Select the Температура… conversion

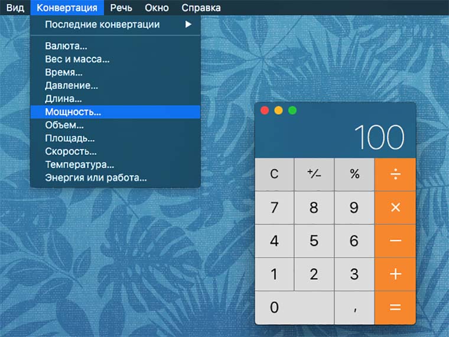tap(115, 164)
